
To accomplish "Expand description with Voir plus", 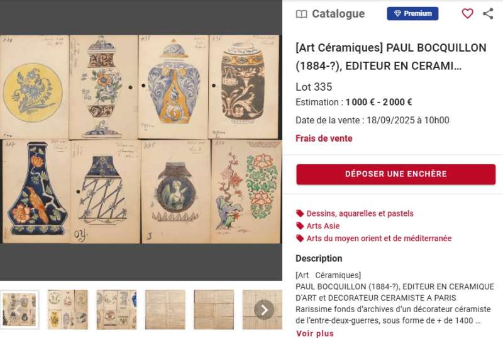I will click(315, 334).
